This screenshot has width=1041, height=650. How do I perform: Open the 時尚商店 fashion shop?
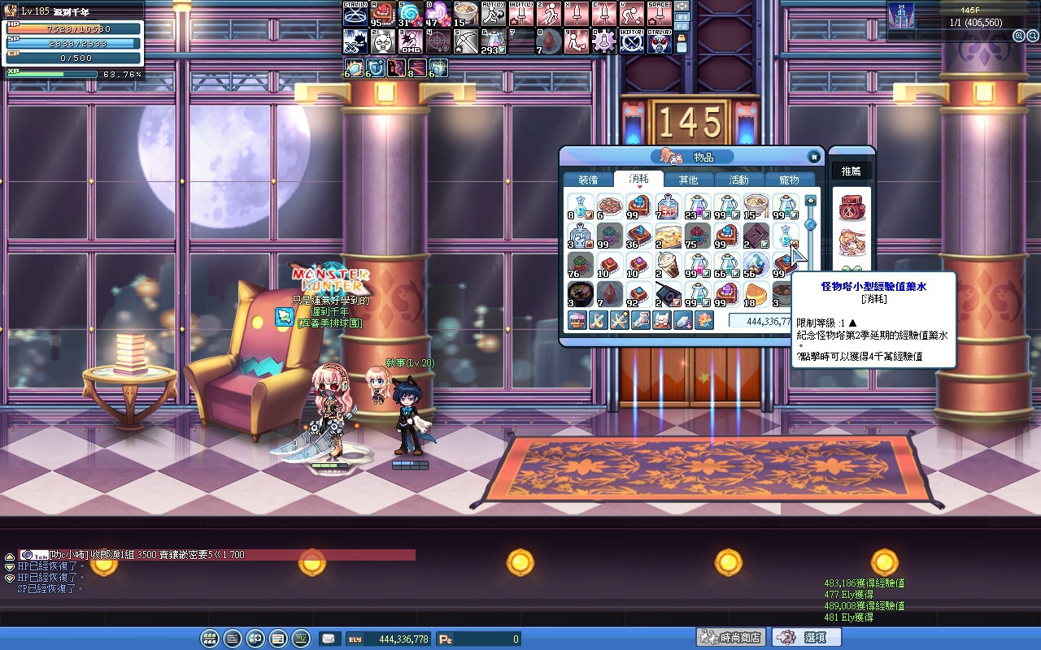pos(731,638)
